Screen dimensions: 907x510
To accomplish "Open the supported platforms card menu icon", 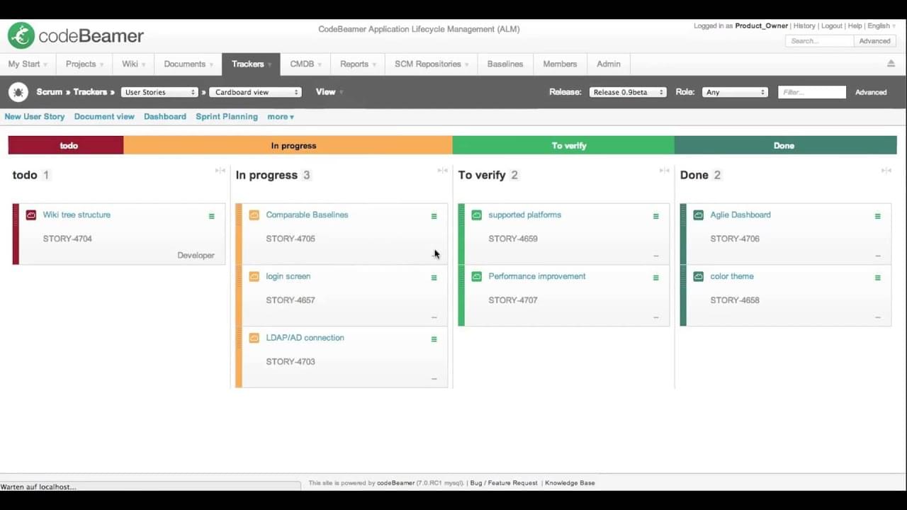I will (x=655, y=216).
